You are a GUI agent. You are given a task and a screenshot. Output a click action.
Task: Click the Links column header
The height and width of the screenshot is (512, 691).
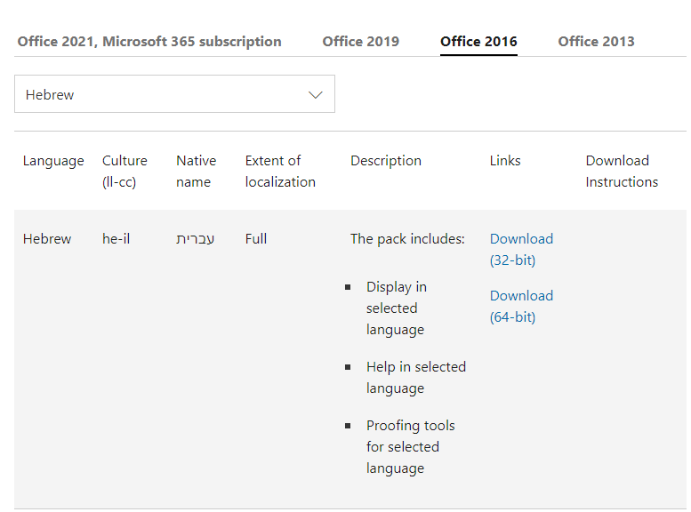click(x=505, y=161)
